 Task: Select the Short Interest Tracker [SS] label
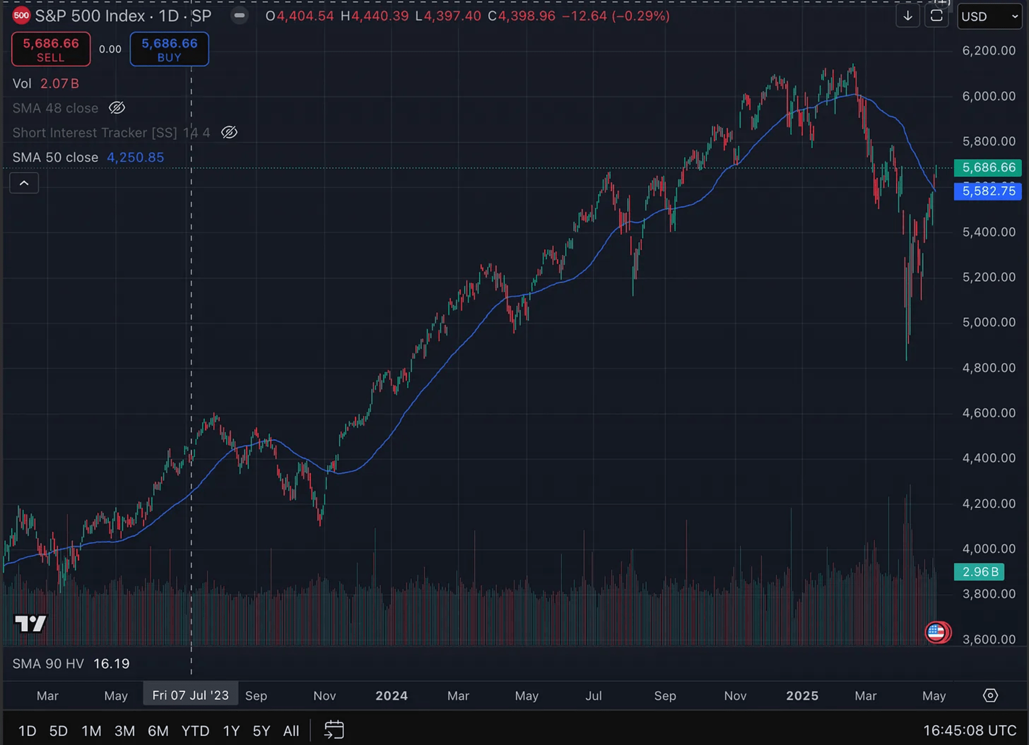point(111,133)
